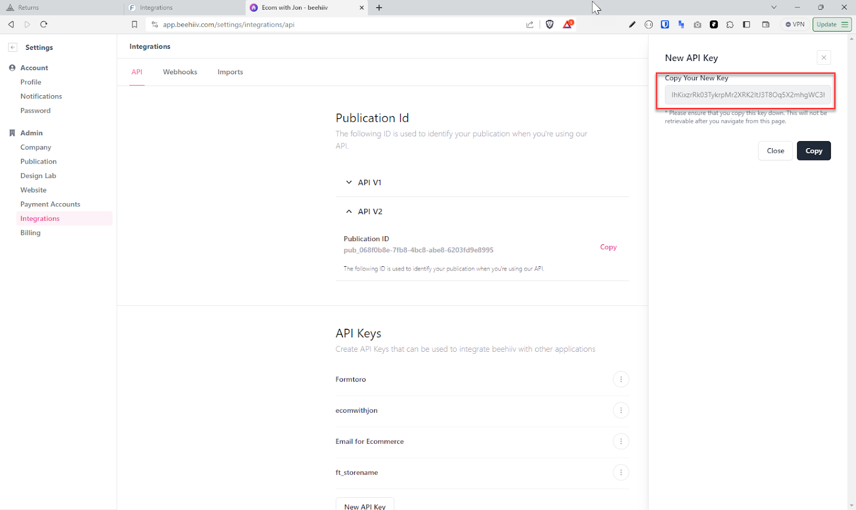Viewport: 856px width, 510px height.
Task: Open Brave Shields lion icon
Action: coord(549,25)
